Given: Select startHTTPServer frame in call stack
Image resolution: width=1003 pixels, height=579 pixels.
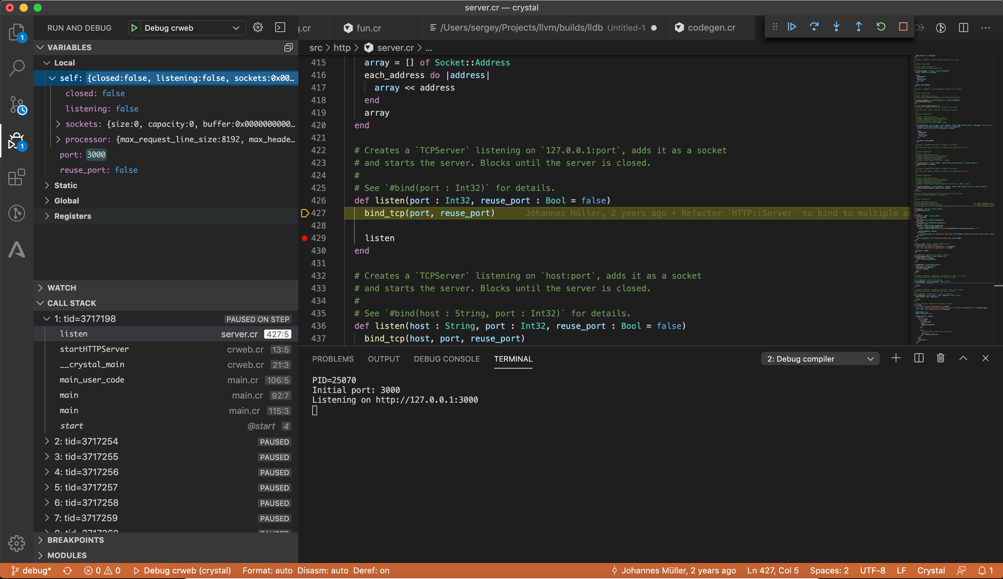Looking at the screenshot, I should pos(94,349).
